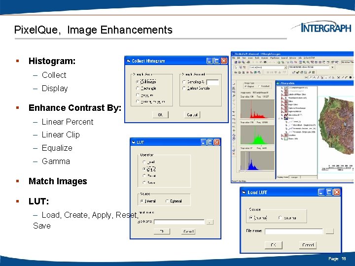Select Default Sample radio button
The width and height of the screenshot is (355, 266).
point(184,88)
